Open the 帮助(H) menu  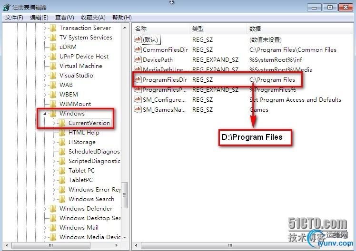pyautogui.click(x=122, y=18)
